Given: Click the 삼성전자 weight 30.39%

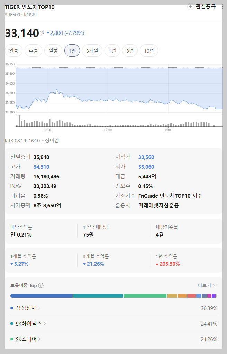Looking at the screenshot, I should [209, 308].
